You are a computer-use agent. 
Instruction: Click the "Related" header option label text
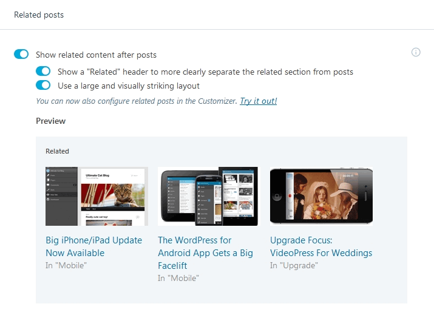205,72
